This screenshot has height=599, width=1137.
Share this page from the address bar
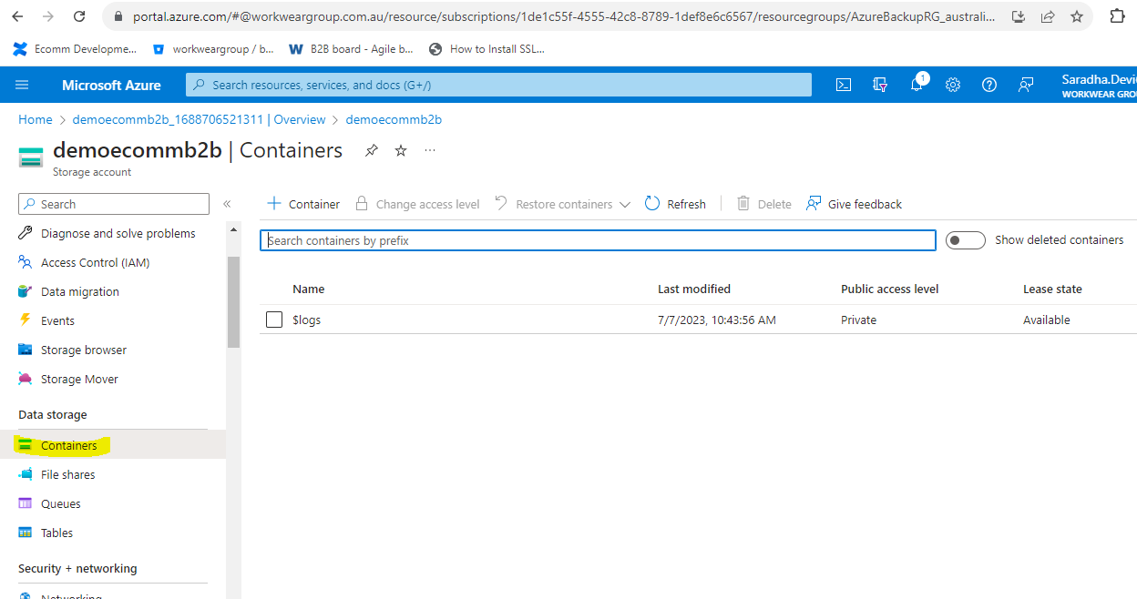[x=1048, y=16]
